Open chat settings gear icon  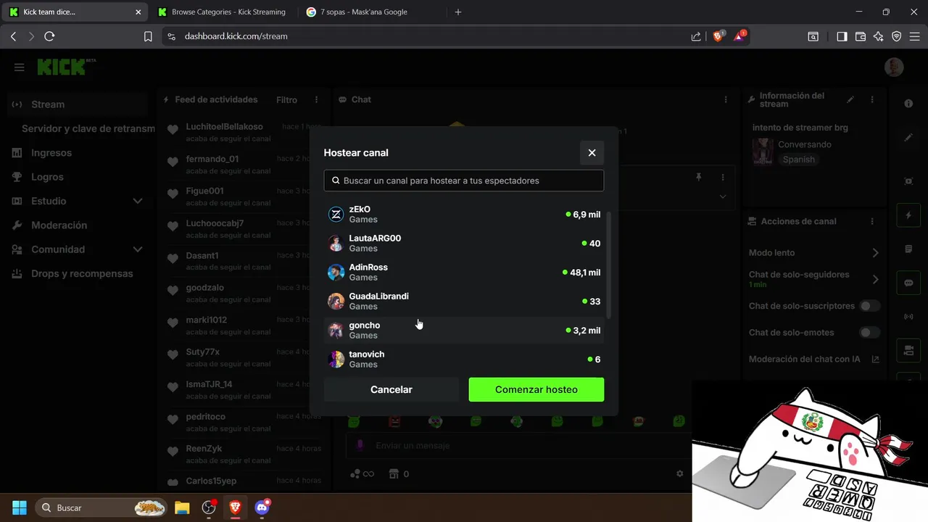(x=680, y=473)
